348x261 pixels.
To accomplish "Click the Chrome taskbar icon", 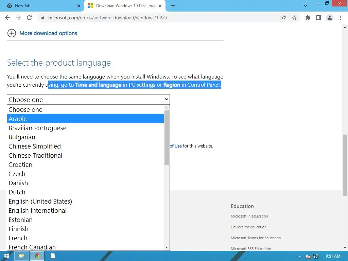I will (x=37, y=256).
